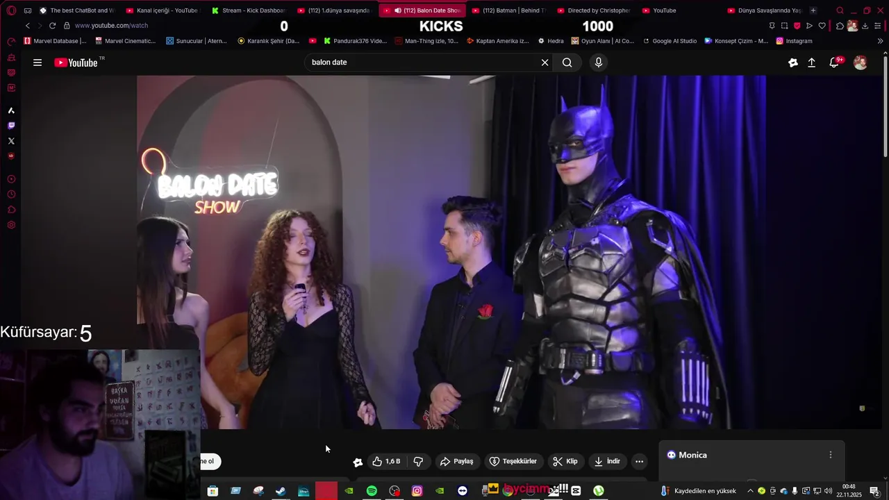Open Spotify from the taskbar
889x500 pixels.
(372, 491)
